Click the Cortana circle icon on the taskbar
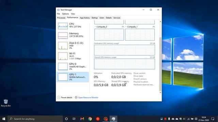 (66, 119)
